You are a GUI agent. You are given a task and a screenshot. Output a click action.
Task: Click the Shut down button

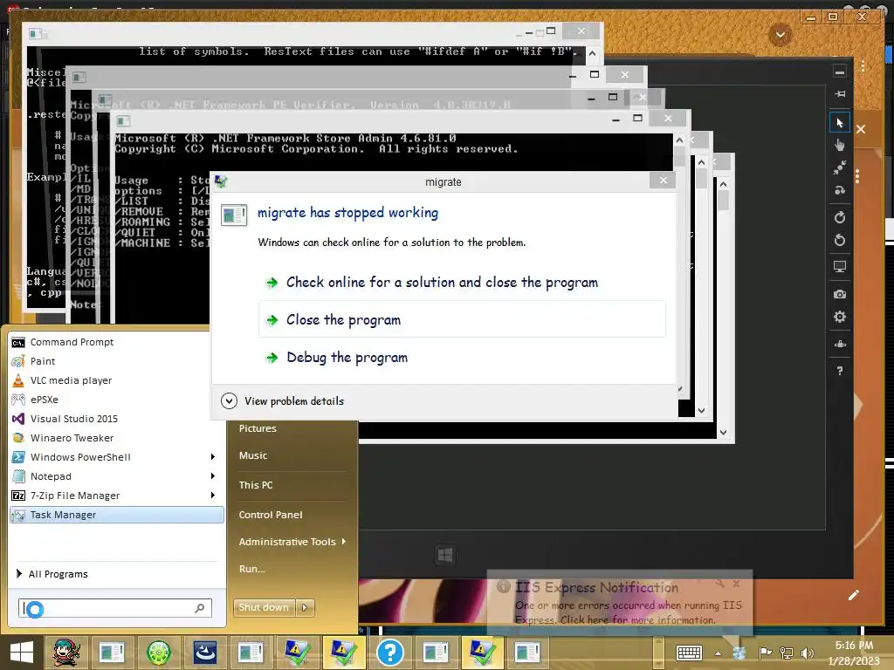[265, 607]
